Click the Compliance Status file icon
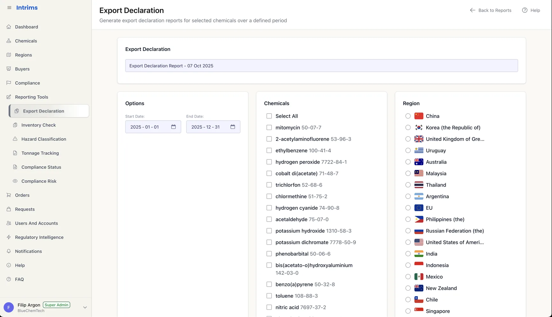The height and width of the screenshot is (317, 552). [15, 167]
